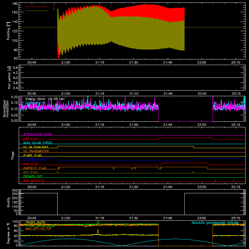Click the cyan geomagnetic latitude curve
Screen dimensions: 249x249
coord(132,242)
